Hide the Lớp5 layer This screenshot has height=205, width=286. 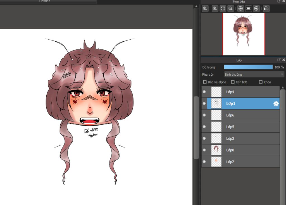(x=204, y=127)
